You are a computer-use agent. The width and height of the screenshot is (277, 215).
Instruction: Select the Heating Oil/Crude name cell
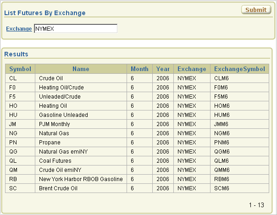[81, 88]
